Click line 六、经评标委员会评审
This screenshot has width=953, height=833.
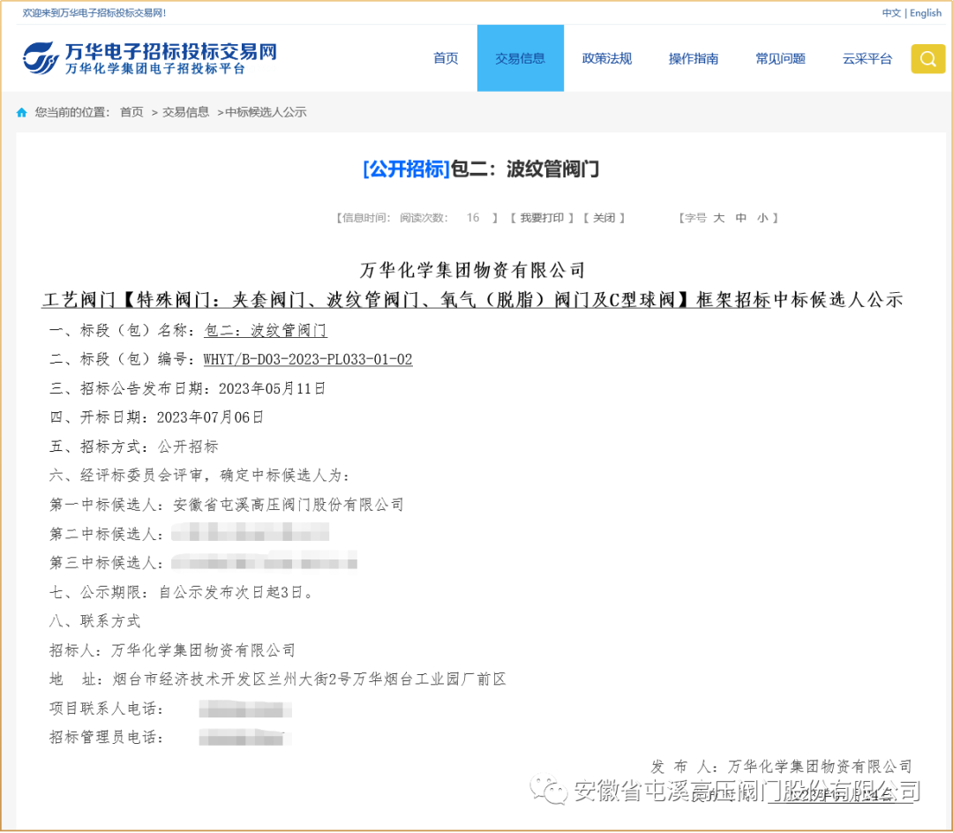199,475
